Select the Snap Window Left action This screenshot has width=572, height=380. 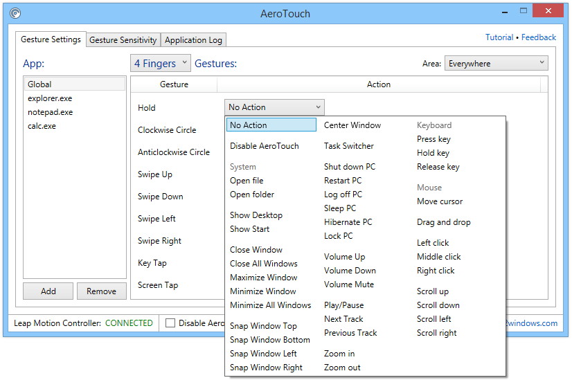pos(263,354)
